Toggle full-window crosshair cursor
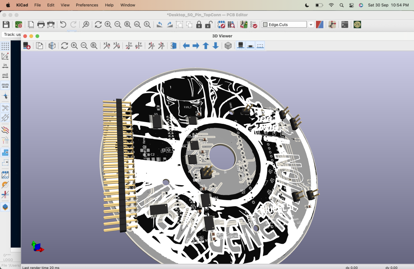414x269 pixels. pos(5,96)
